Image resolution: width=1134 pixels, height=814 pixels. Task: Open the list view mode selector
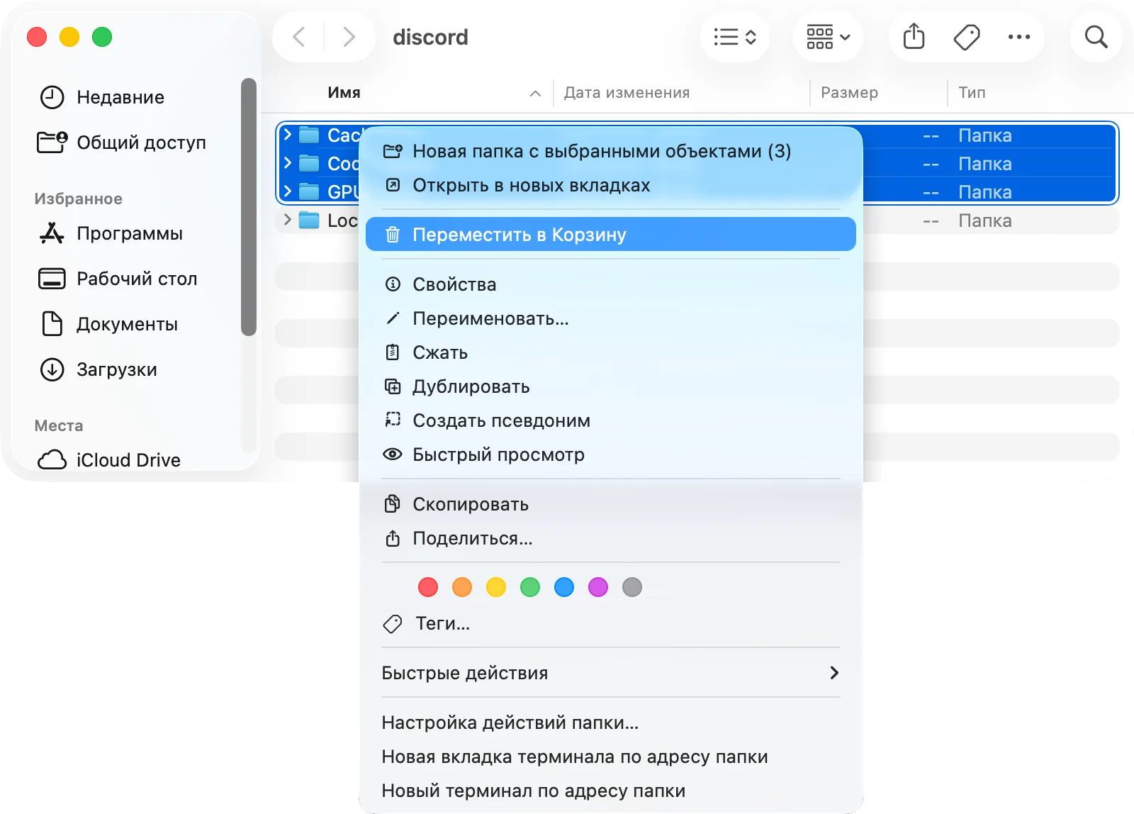735,37
